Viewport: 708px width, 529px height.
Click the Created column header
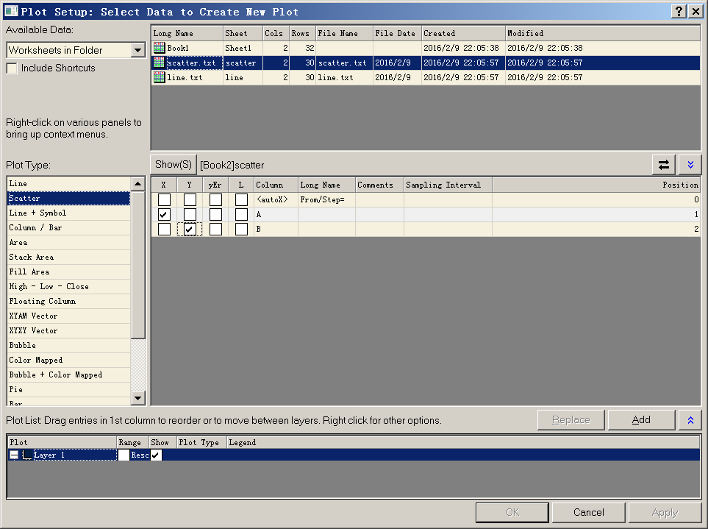(x=463, y=33)
